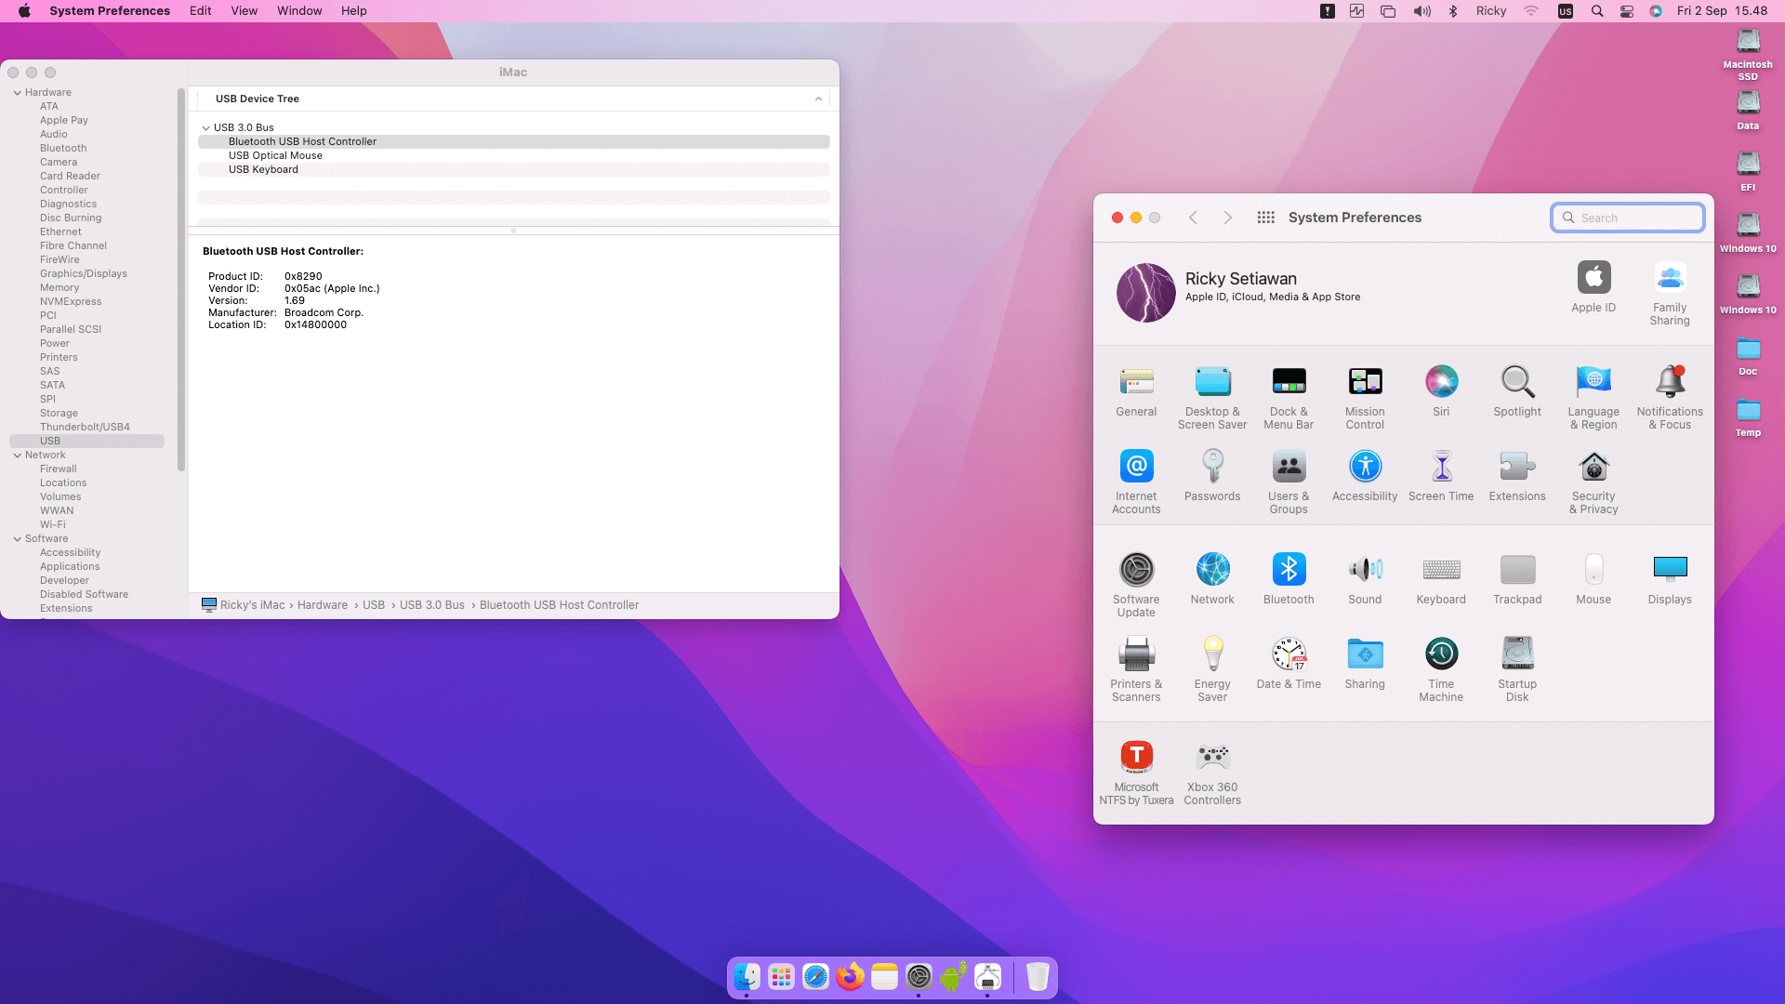Collapse the Hardware section in sidebar
This screenshot has height=1004, width=1785.
click(x=18, y=93)
